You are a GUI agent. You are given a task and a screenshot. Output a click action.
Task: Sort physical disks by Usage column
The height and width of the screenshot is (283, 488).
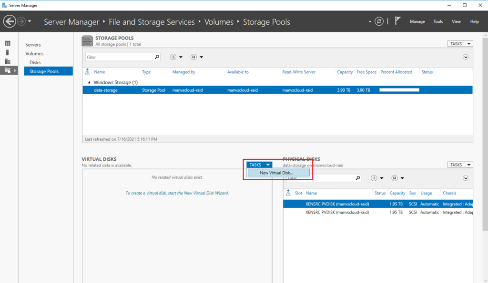tap(426, 193)
